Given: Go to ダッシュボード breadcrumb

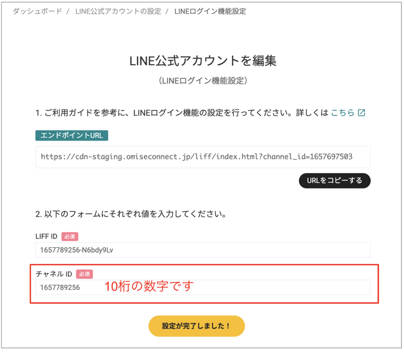Looking at the screenshot, I should click(37, 12).
